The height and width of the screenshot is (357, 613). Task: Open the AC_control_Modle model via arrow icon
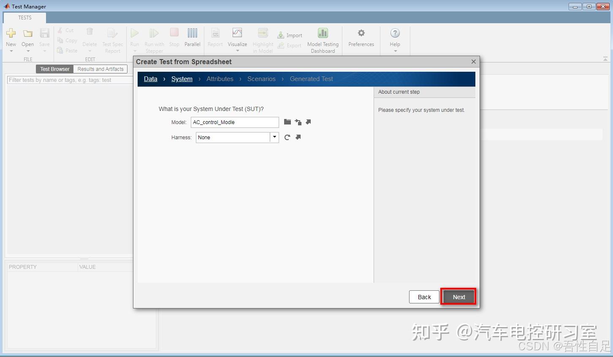pyautogui.click(x=308, y=122)
